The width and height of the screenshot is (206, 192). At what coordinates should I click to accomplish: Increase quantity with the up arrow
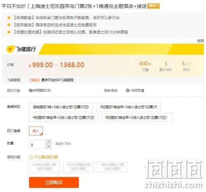(x=49, y=142)
